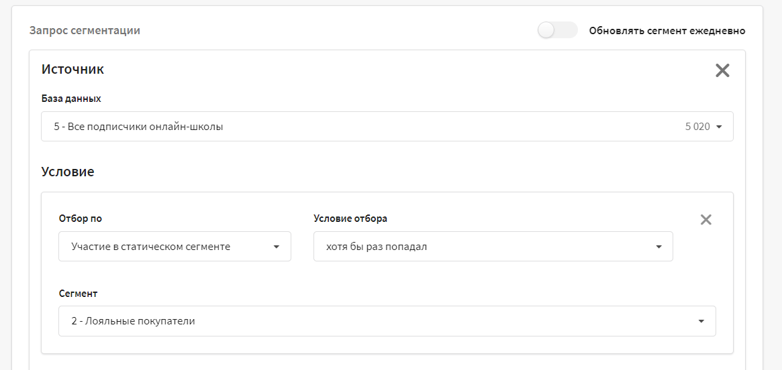The height and width of the screenshot is (370, 782).
Task: Open 'Участие в статическом сегменте' dropdown
Action: (x=175, y=247)
